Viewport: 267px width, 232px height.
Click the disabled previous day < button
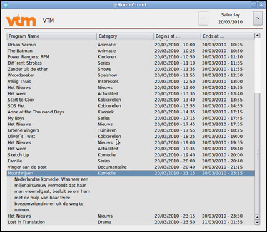click(203, 18)
